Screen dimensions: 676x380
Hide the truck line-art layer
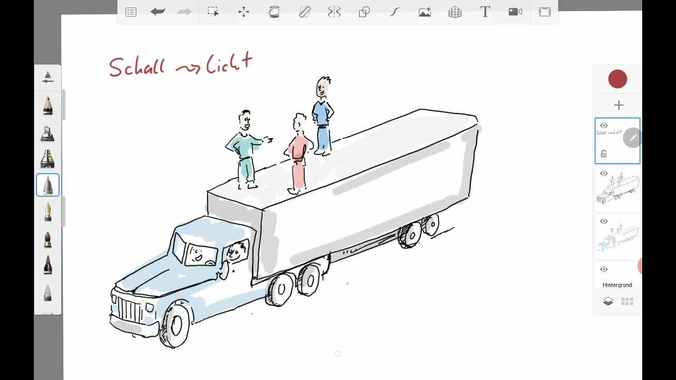(x=604, y=174)
